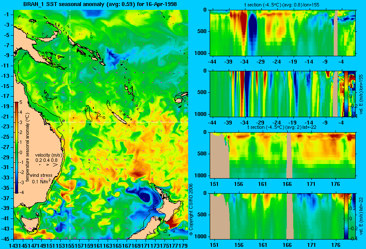Click latitude '-45' on the map's left axis

click(x=6, y=239)
